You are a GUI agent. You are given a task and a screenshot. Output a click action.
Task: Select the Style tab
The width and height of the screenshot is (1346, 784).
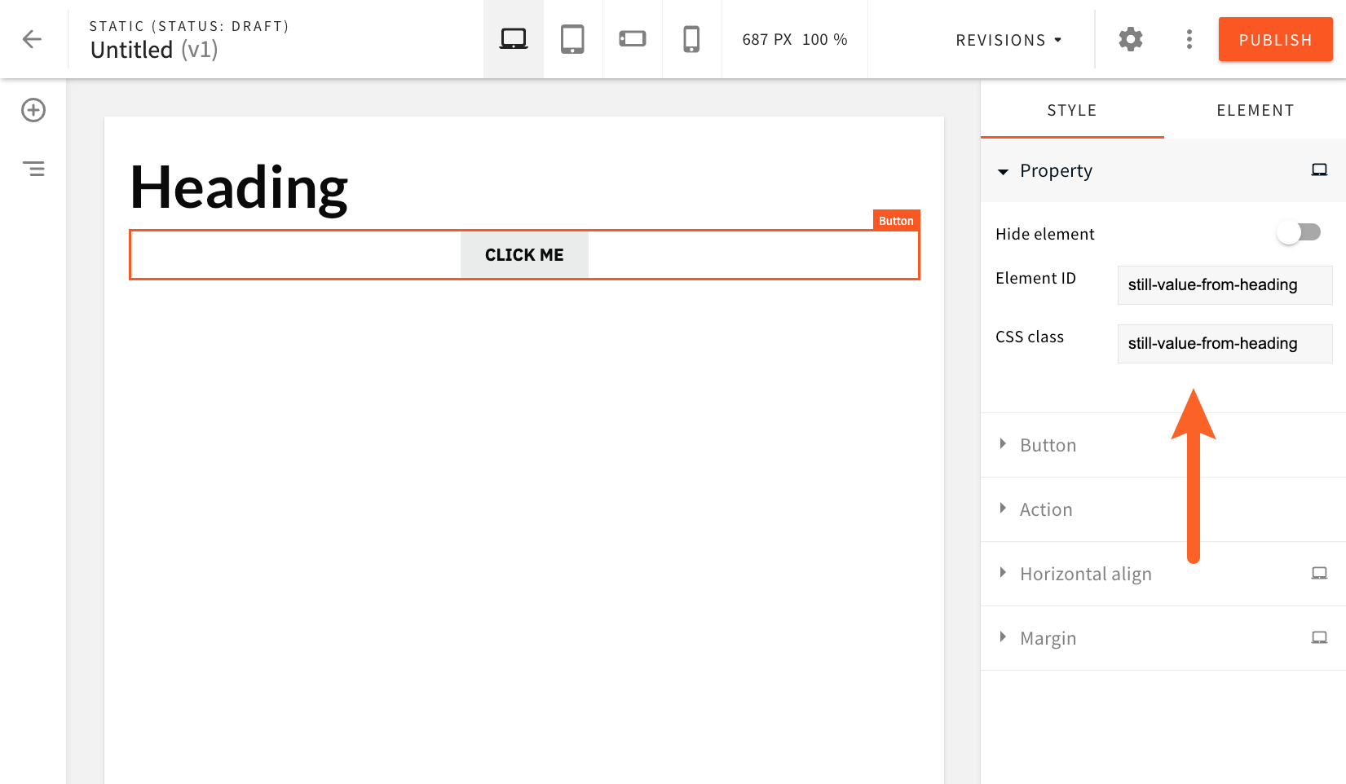coord(1071,109)
